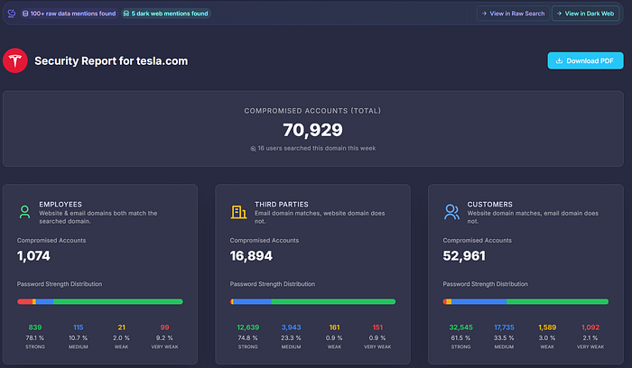632x368 pixels.
Task: Click Third Parties compromised count '16,894'
Action: coord(251,256)
